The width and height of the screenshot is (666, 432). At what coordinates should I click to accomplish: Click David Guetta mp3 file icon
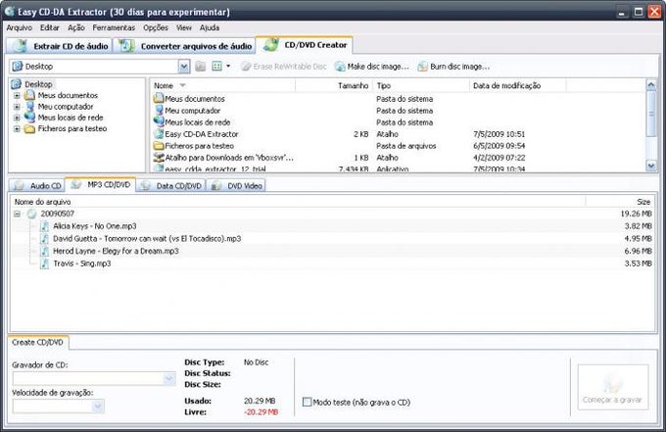45,238
